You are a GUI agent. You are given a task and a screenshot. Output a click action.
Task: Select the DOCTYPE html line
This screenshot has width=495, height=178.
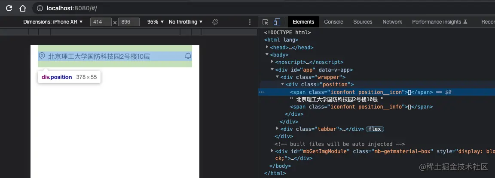(287, 32)
